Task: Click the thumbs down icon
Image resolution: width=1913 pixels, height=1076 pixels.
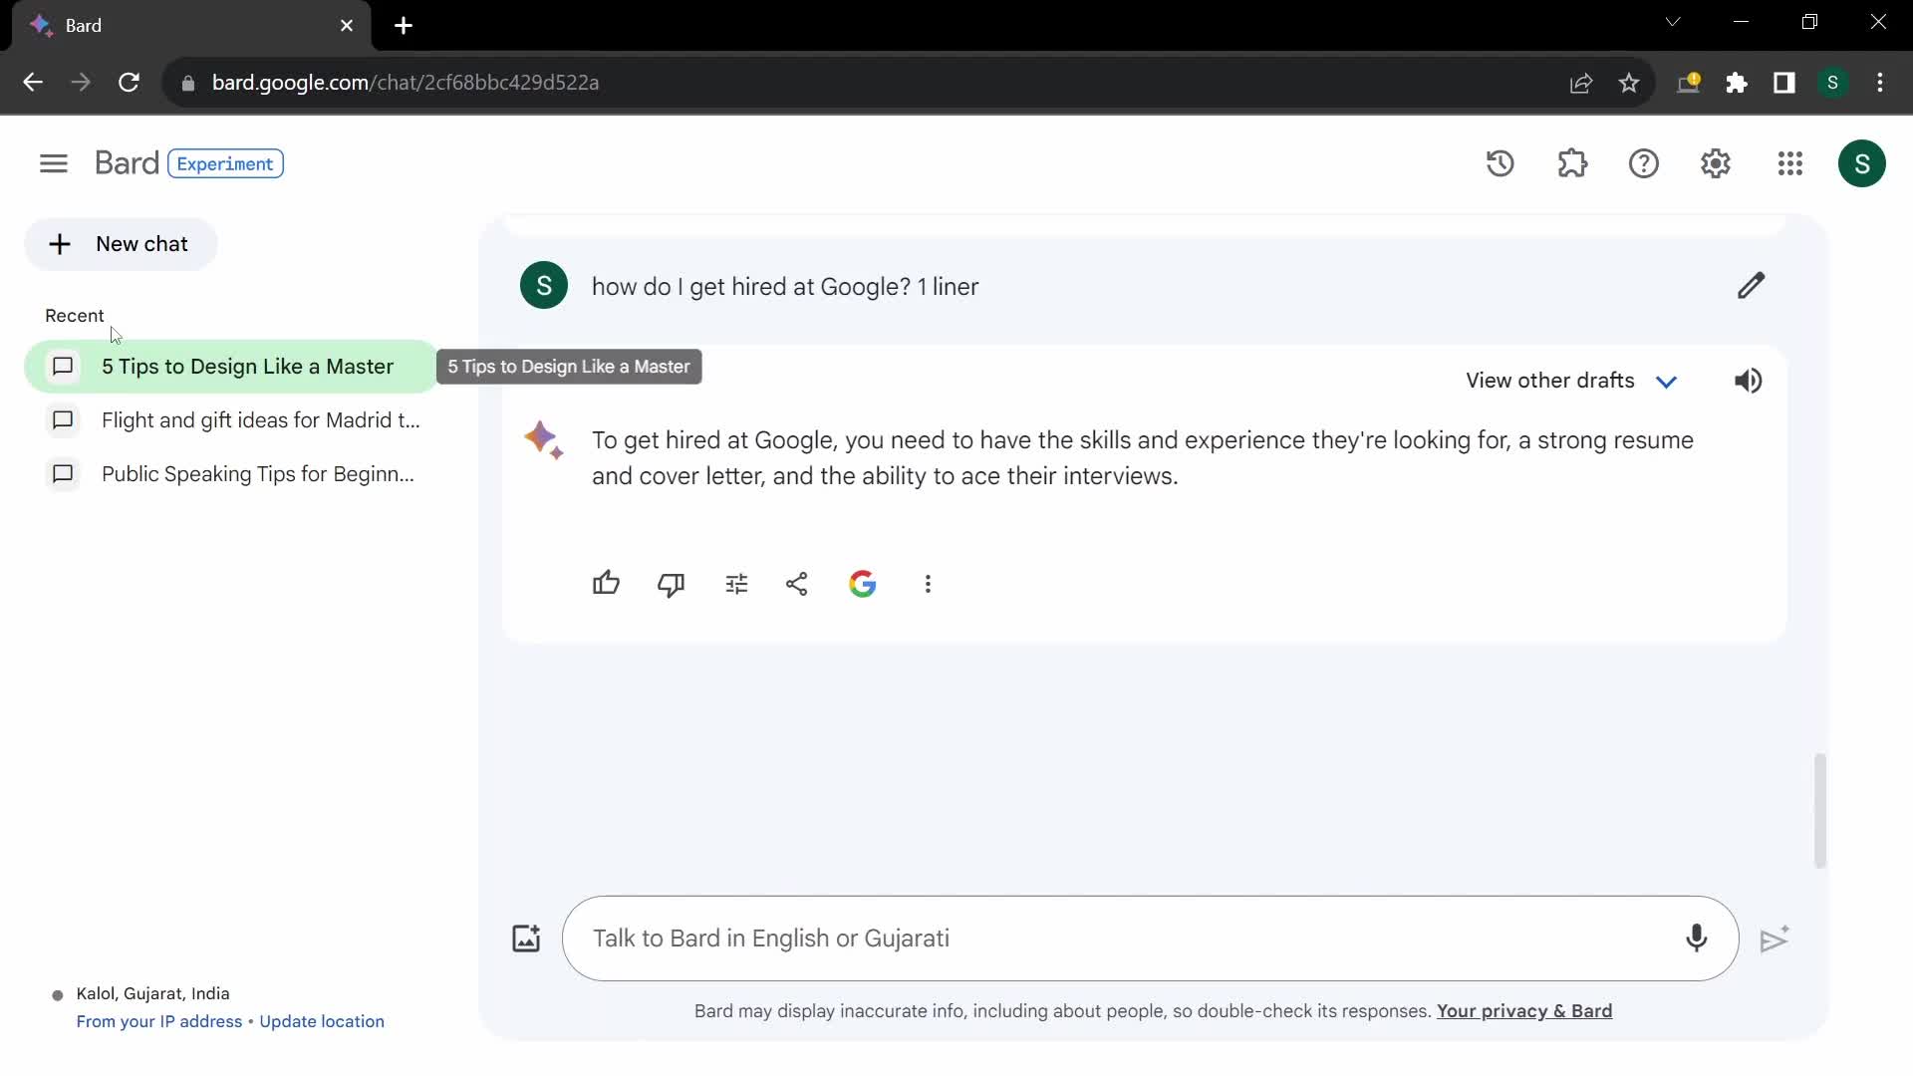Action: pyautogui.click(x=672, y=583)
